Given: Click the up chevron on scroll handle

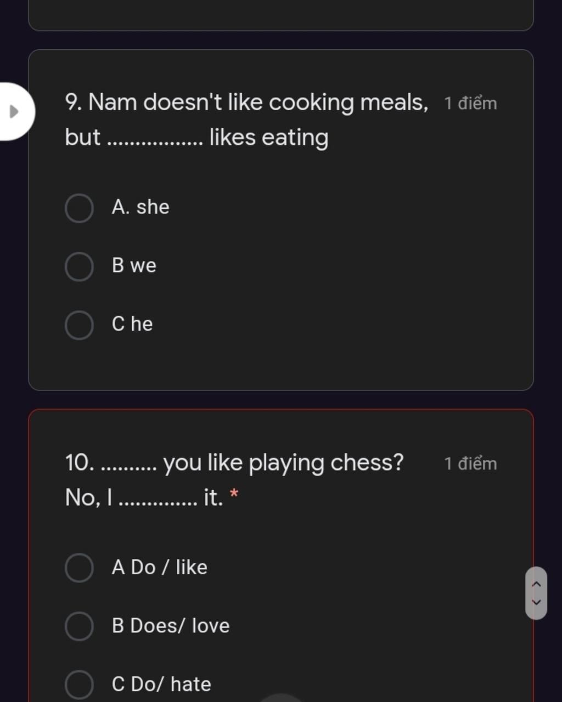Looking at the screenshot, I should pyautogui.click(x=536, y=584).
